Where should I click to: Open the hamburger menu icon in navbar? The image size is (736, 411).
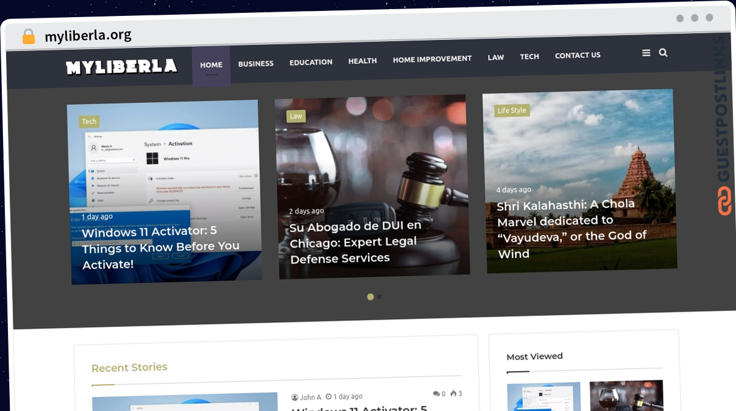click(646, 53)
